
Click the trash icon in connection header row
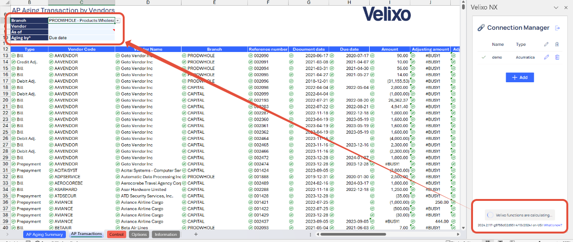pos(557,44)
